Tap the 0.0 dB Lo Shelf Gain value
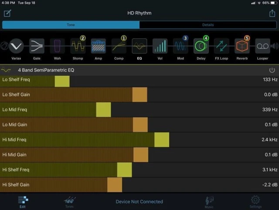This screenshot has height=210, width=279. pos(271,95)
